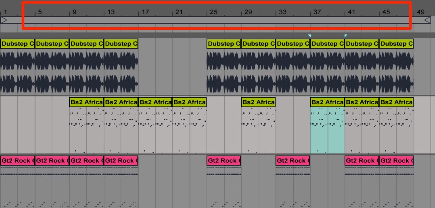This screenshot has width=435, height=208.
Task: Select the loop brace end handle
Action: tap(427, 20)
